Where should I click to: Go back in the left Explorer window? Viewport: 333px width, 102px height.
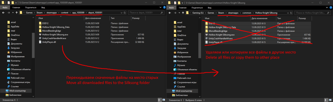[4, 12]
